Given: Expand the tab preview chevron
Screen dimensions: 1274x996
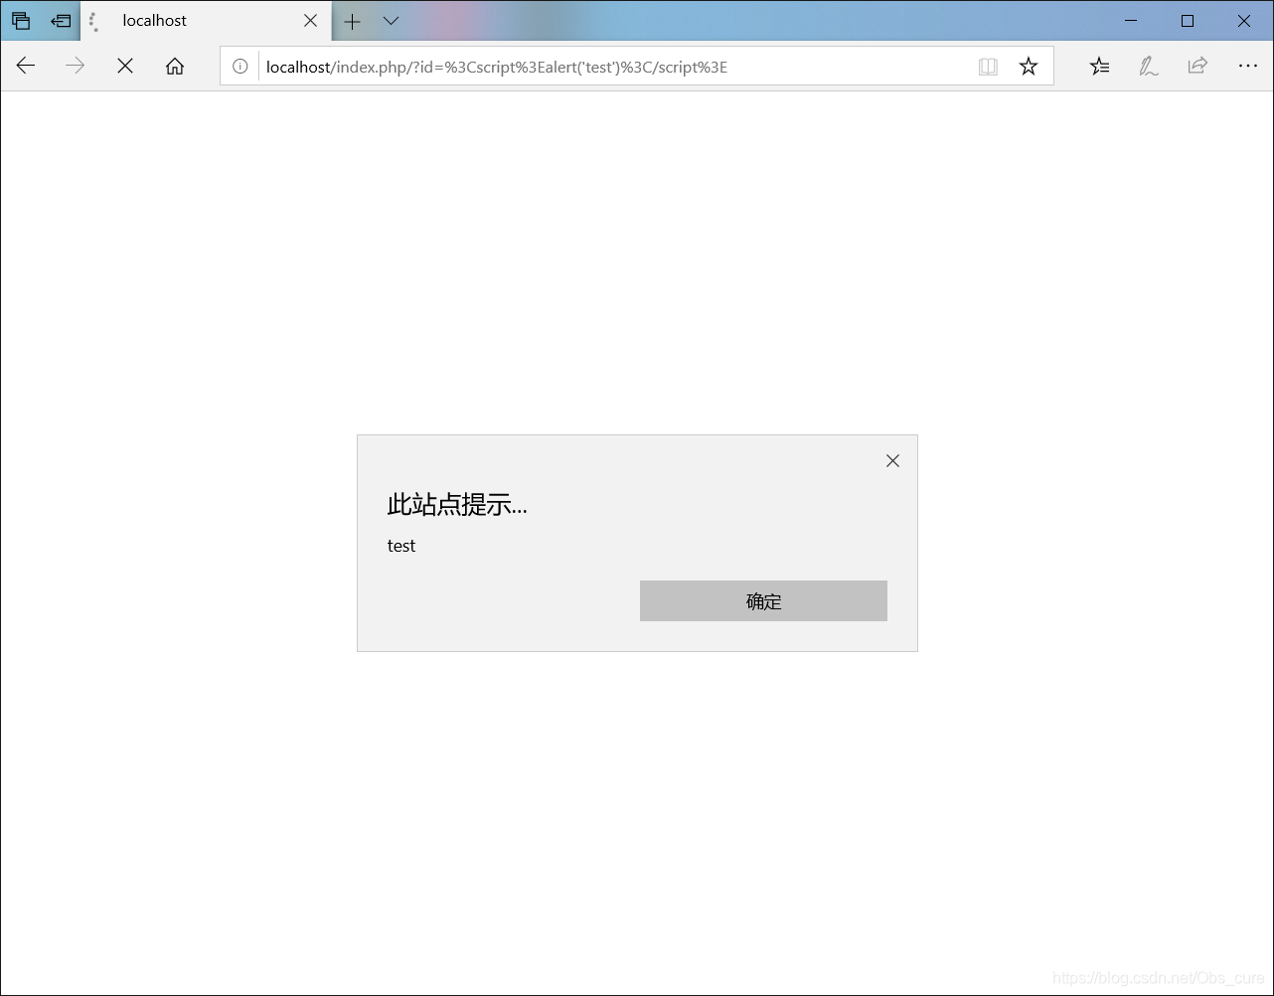Looking at the screenshot, I should coord(391,20).
